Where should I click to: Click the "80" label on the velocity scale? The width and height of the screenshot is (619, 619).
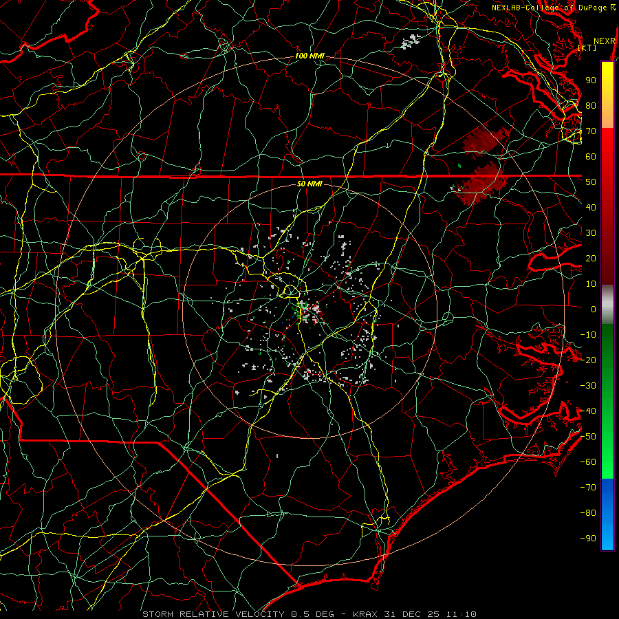tap(591, 105)
